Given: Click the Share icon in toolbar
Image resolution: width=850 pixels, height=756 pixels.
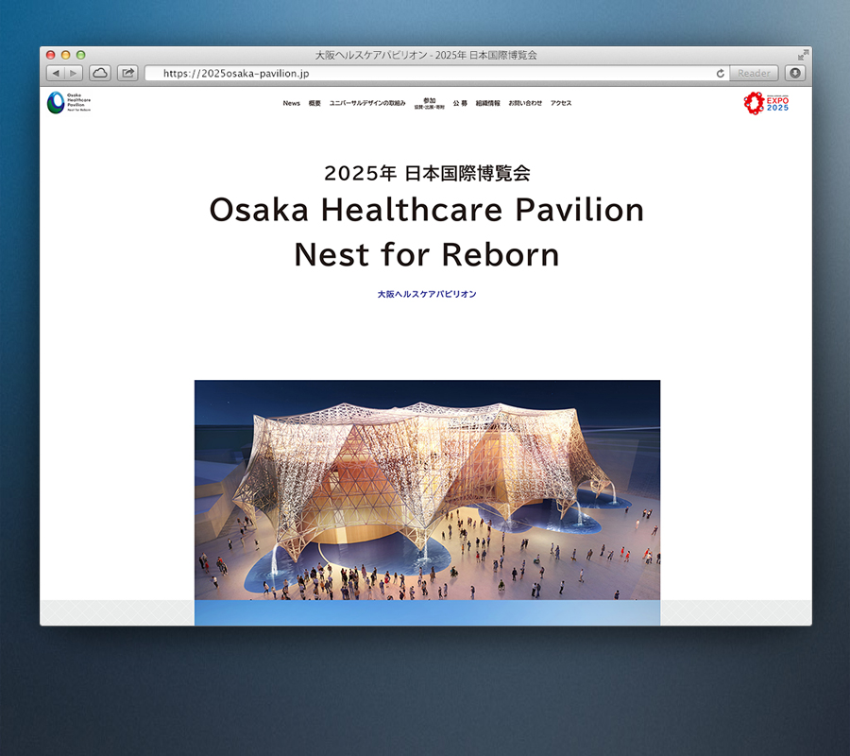Looking at the screenshot, I should coord(127,73).
